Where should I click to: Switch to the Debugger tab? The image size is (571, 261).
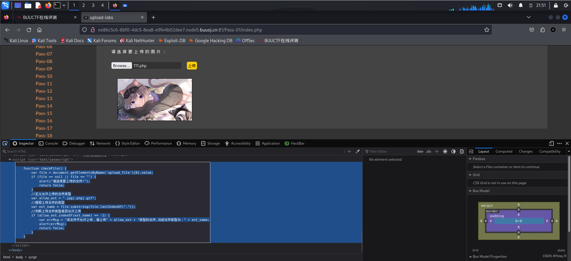pyautogui.click(x=74, y=143)
